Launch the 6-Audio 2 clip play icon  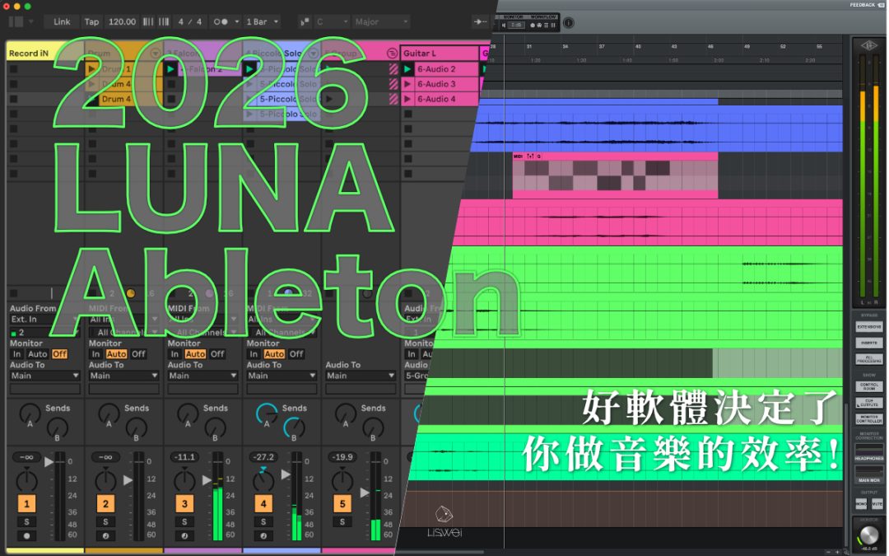pos(407,69)
